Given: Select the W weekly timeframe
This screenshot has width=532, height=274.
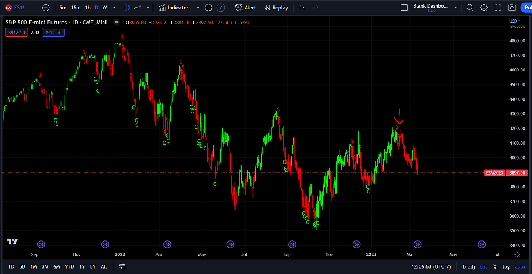Looking at the screenshot, I should click(105, 7).
